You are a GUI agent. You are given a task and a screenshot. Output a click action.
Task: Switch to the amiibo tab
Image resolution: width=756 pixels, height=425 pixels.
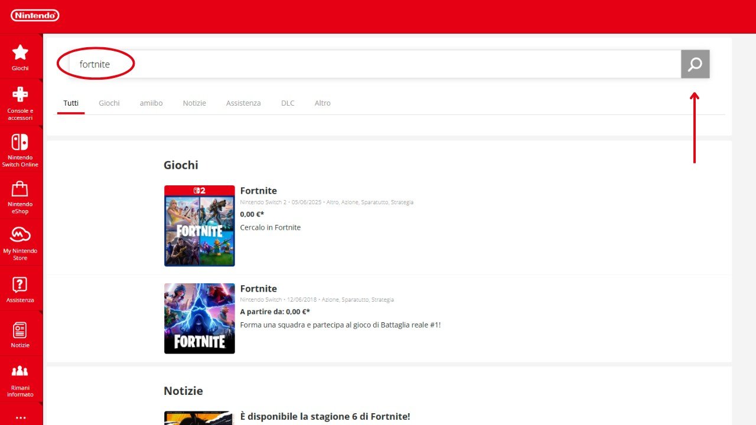(151, 103)
